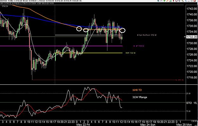
Task: Click the 75.00 stochastic level label
Action: pyautogui.click(x=188, y=111)
